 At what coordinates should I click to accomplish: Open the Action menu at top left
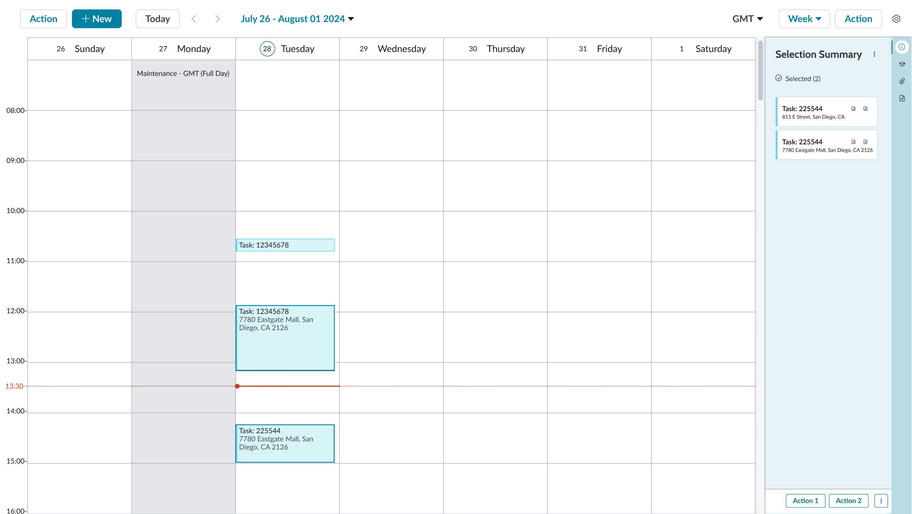pyautogui.click(x=44, y=19)
